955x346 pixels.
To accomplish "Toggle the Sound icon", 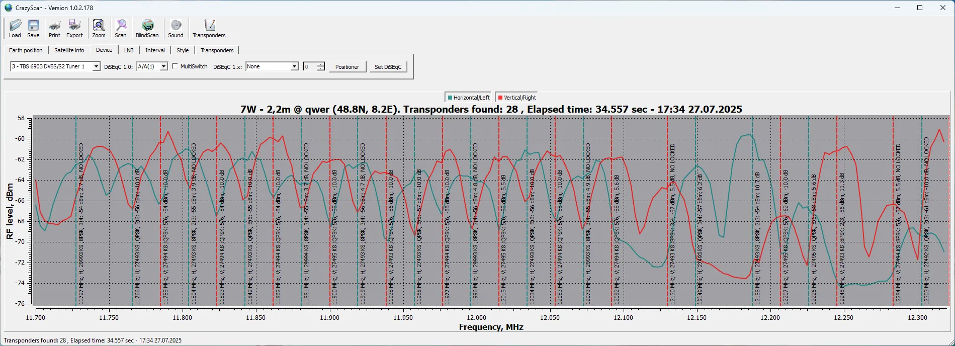I will click(176, 28).
